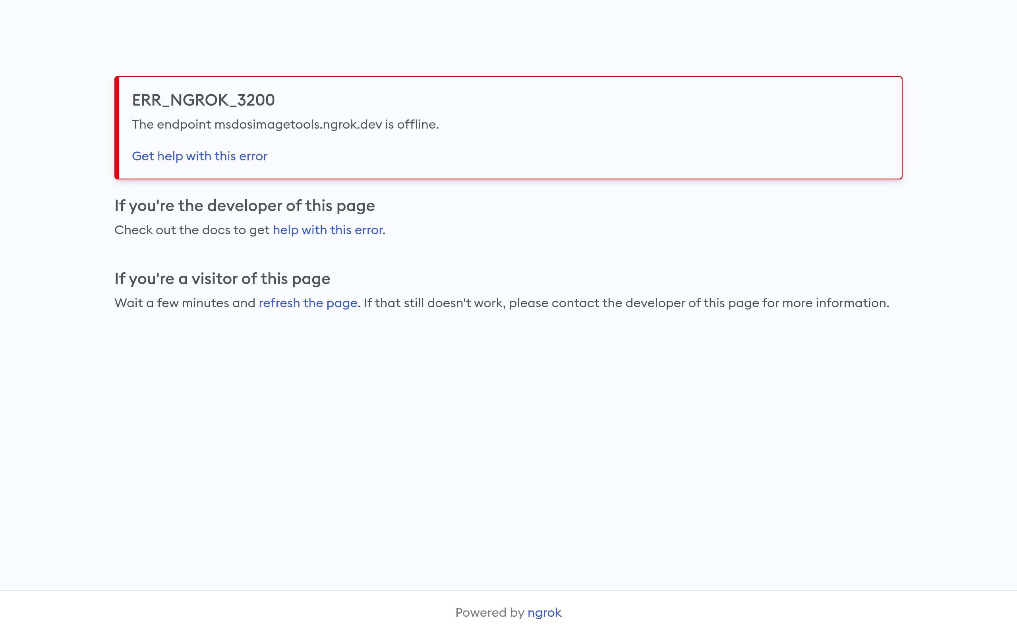Click the 'refresh the page' link
The image size is (1017, 635).
(x=308, y=303)
